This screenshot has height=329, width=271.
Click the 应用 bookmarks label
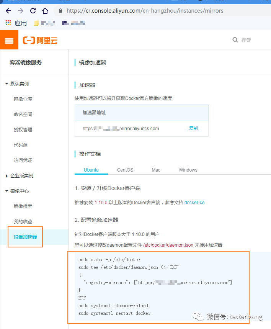tap(21, 23)
